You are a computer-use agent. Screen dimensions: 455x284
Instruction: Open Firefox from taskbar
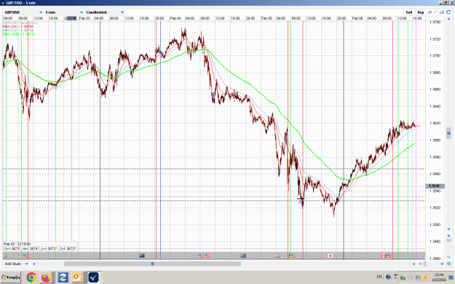[46, 277]
